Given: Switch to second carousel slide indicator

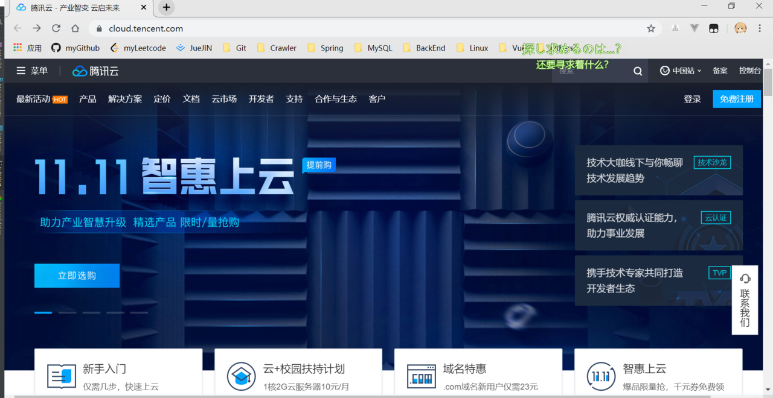Looking at the screenshot, I should [67, 312].
